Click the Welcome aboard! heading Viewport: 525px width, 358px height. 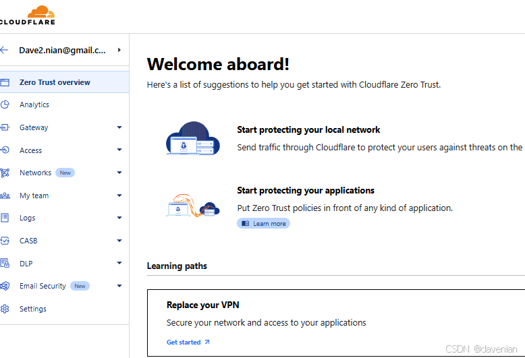tap(218, 64)
